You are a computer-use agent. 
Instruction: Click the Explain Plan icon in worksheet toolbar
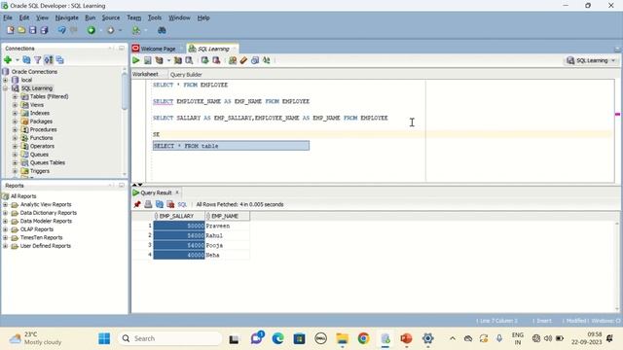(x=160, y=60)
